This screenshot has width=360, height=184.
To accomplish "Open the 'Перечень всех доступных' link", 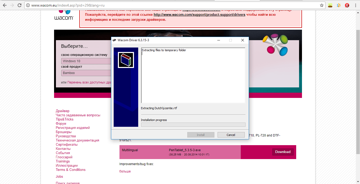I will 89,82.
